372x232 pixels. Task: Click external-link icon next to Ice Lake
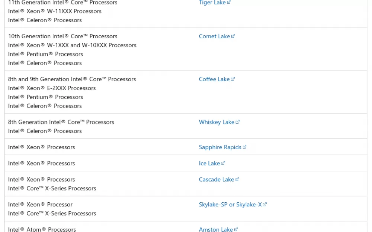(223, 163)
